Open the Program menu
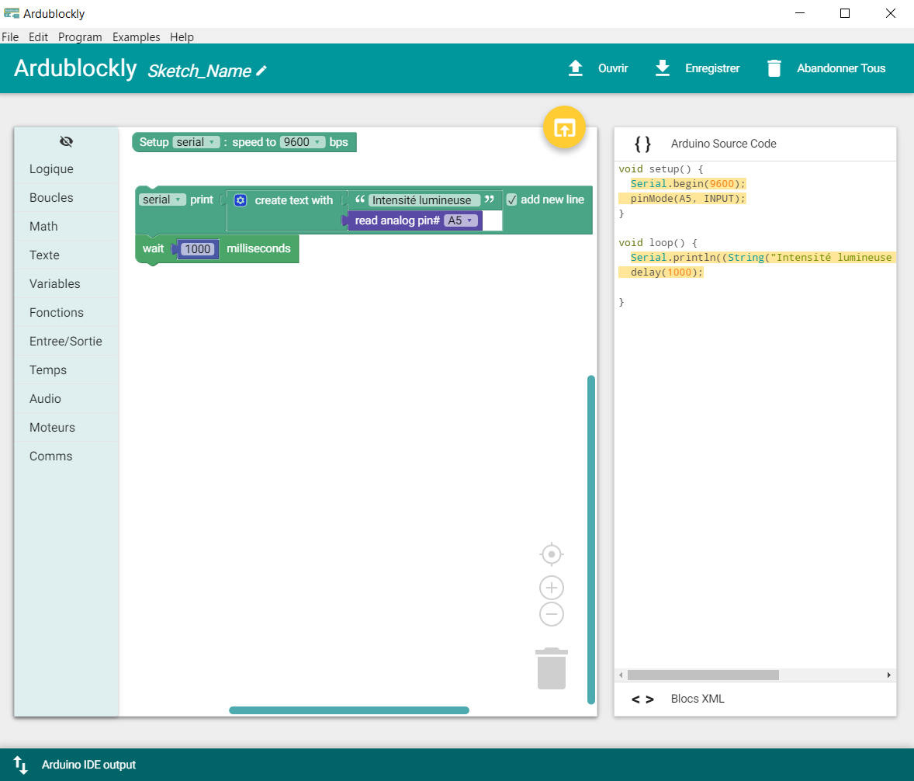The image size is (914, 781). click(x=80, y=37)
